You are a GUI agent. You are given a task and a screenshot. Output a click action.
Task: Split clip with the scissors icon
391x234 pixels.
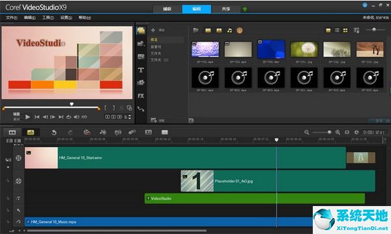(x=121, y=108)
